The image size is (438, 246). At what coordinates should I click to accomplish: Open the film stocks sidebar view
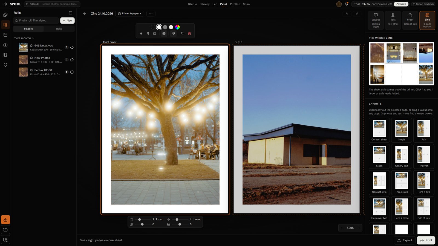[x=5, y=55]
